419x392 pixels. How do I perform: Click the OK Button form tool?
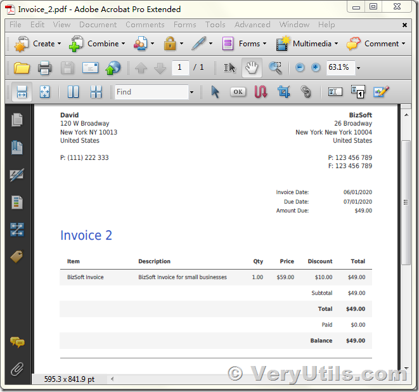tap(238, 92)
